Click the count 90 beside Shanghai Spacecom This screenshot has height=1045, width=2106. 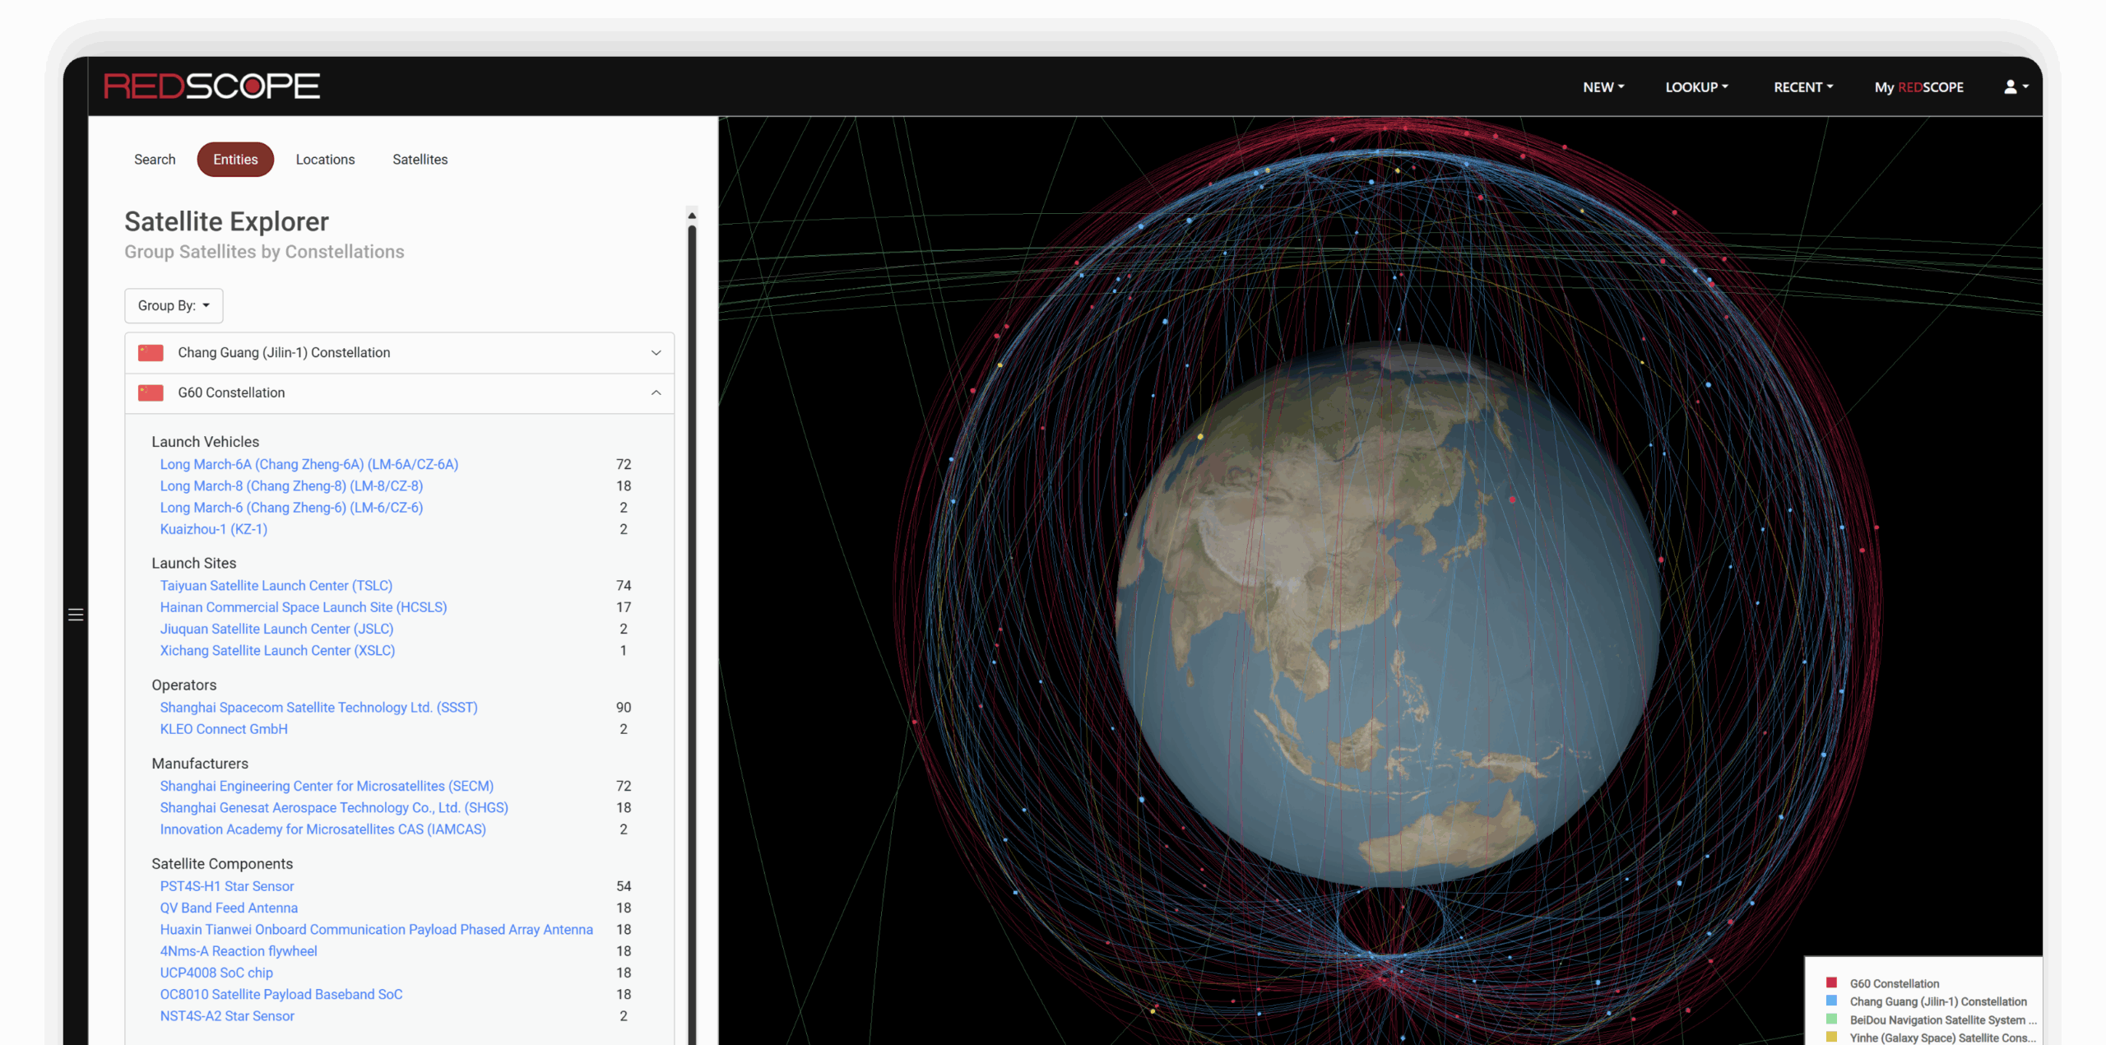click(x=624, y=707)
